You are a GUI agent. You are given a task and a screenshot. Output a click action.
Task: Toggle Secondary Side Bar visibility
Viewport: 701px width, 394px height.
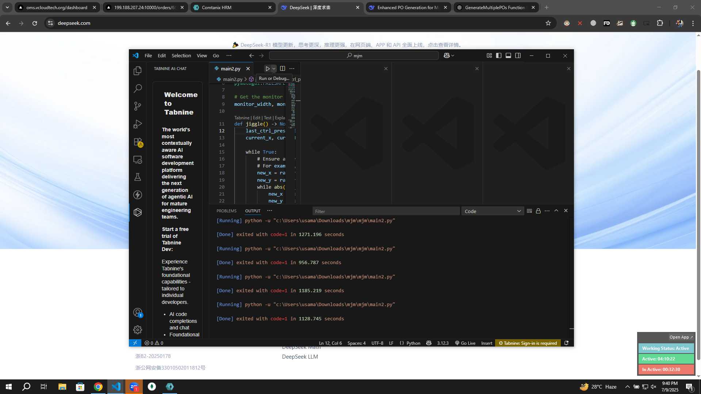point(518,55)
